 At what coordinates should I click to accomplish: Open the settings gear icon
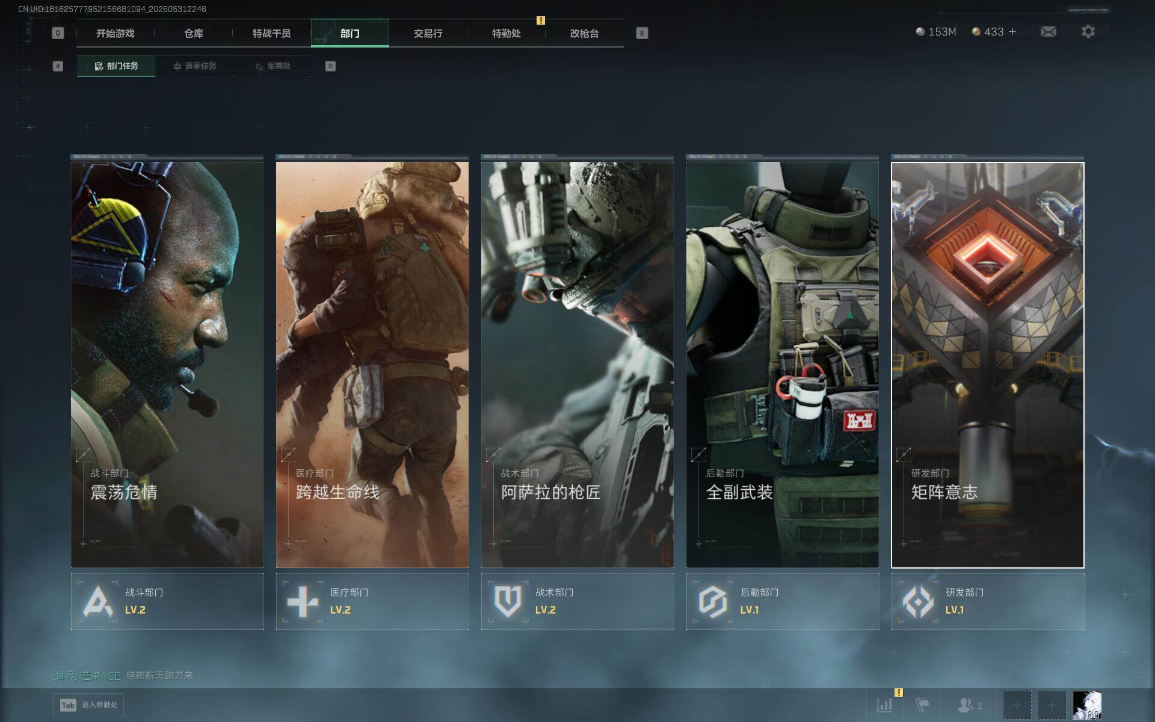point(1088,32)
